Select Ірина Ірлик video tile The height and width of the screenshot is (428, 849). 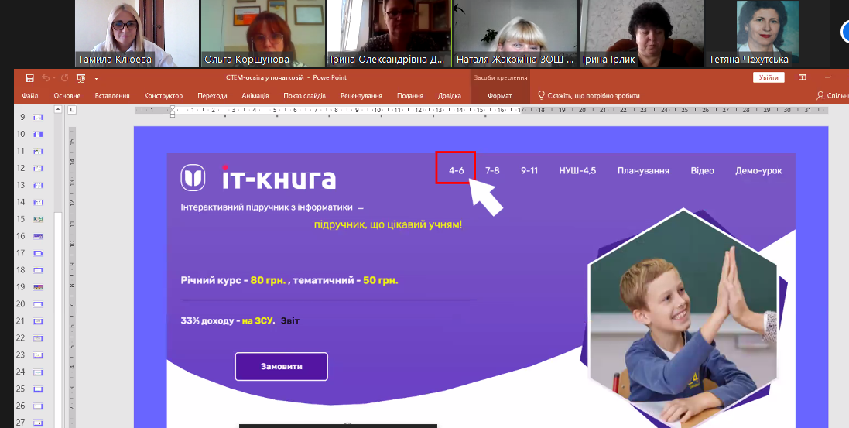coord(642,33)
